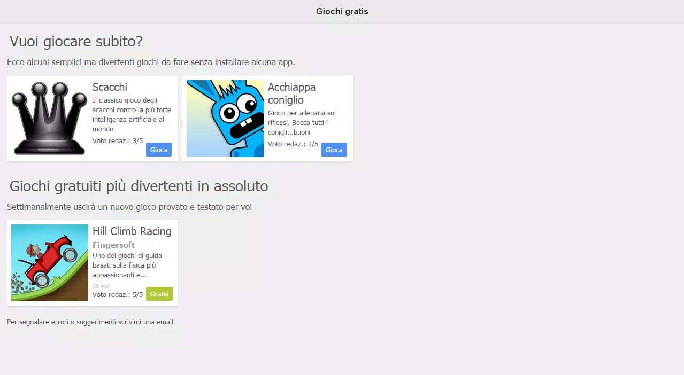Select the 'Hill Climb Racing' title
Screen dimensions: 684x375
(x=132, y=231)
